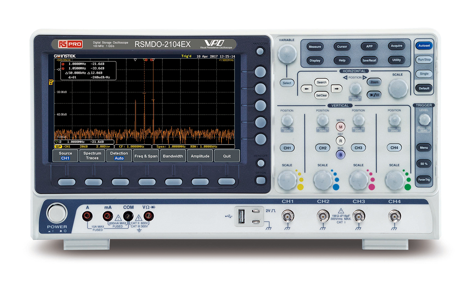
Task: Click the Measure button
Action: [x=315, y=46]
